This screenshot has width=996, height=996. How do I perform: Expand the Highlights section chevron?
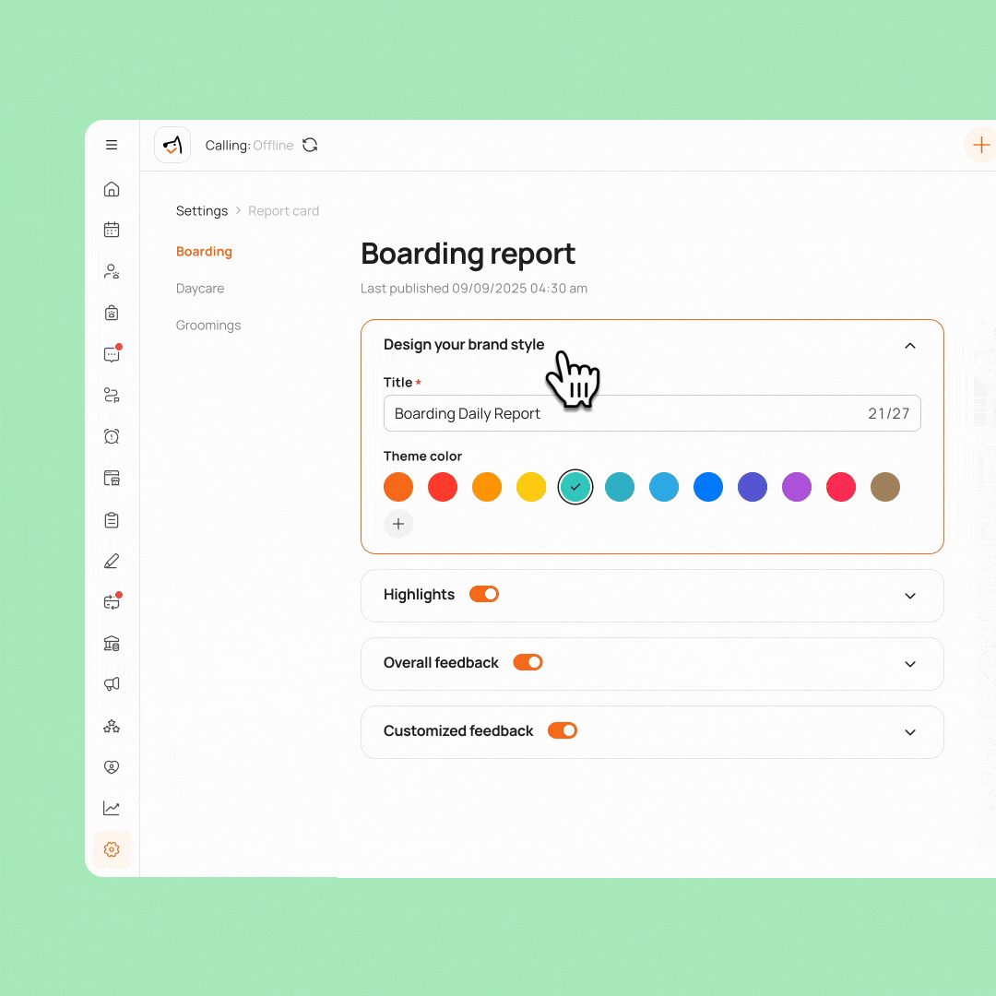coord(909,596)
